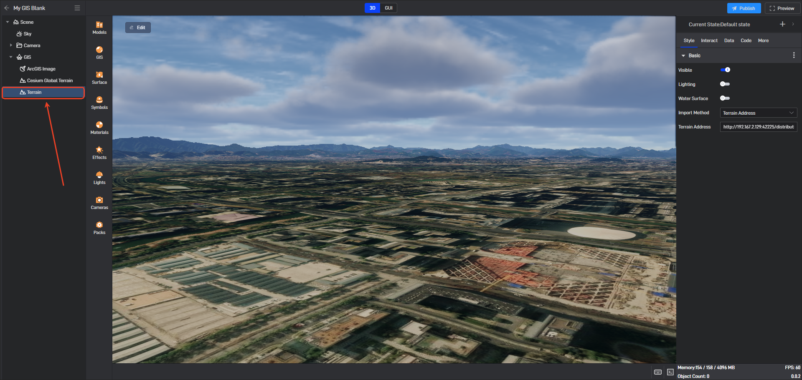Enable the Water Surface switch
The height and width of the screenshot is (380, 802).
click(x=725, y=98)
